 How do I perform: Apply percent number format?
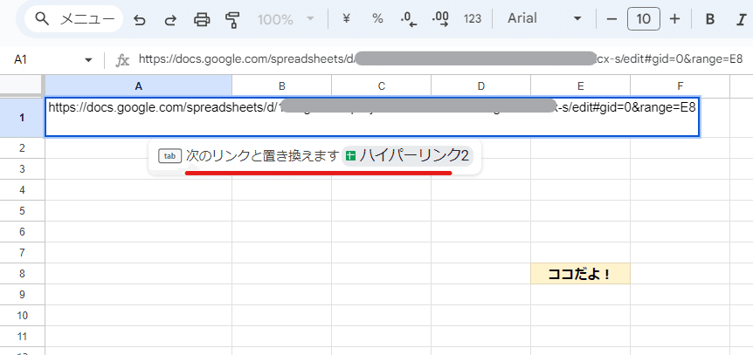pyautogui.click(x=378, y=19)
